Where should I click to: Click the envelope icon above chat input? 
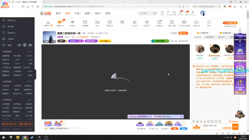coord(197,121)
